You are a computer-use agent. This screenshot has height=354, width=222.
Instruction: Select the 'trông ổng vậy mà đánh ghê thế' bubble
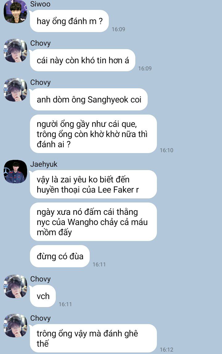click(x=93, y=339)
